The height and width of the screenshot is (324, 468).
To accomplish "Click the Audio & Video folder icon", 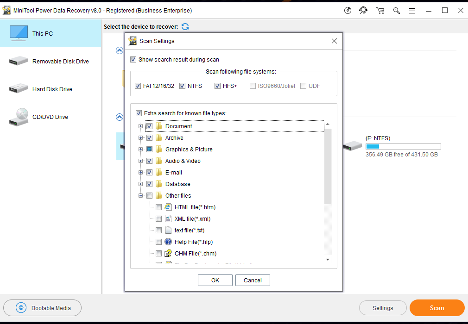I will click(x=159, y=161).
